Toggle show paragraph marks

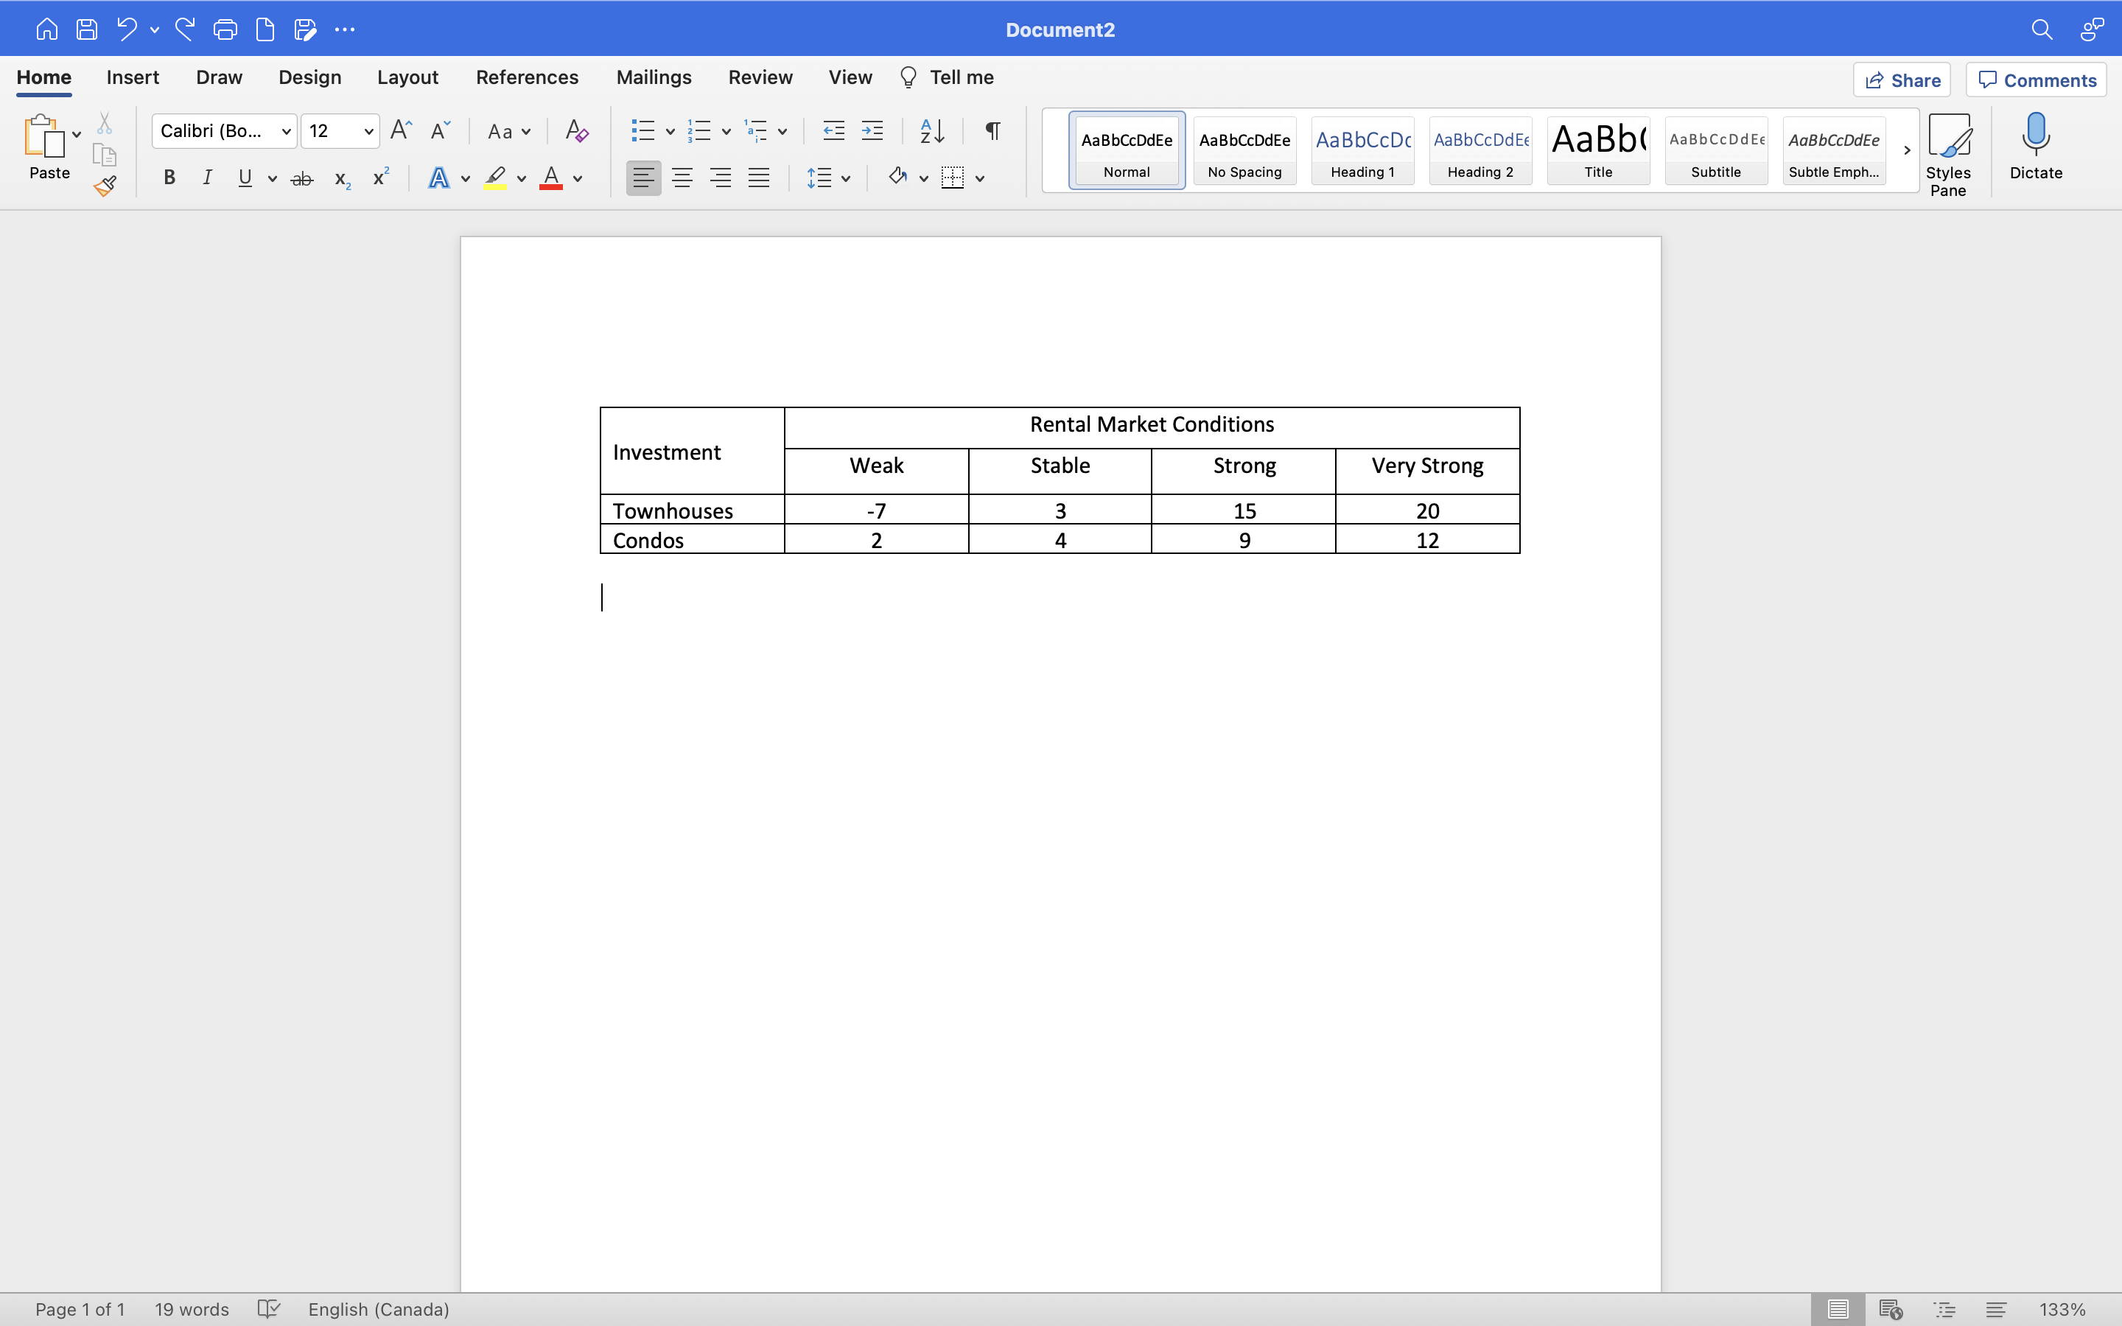992,132
